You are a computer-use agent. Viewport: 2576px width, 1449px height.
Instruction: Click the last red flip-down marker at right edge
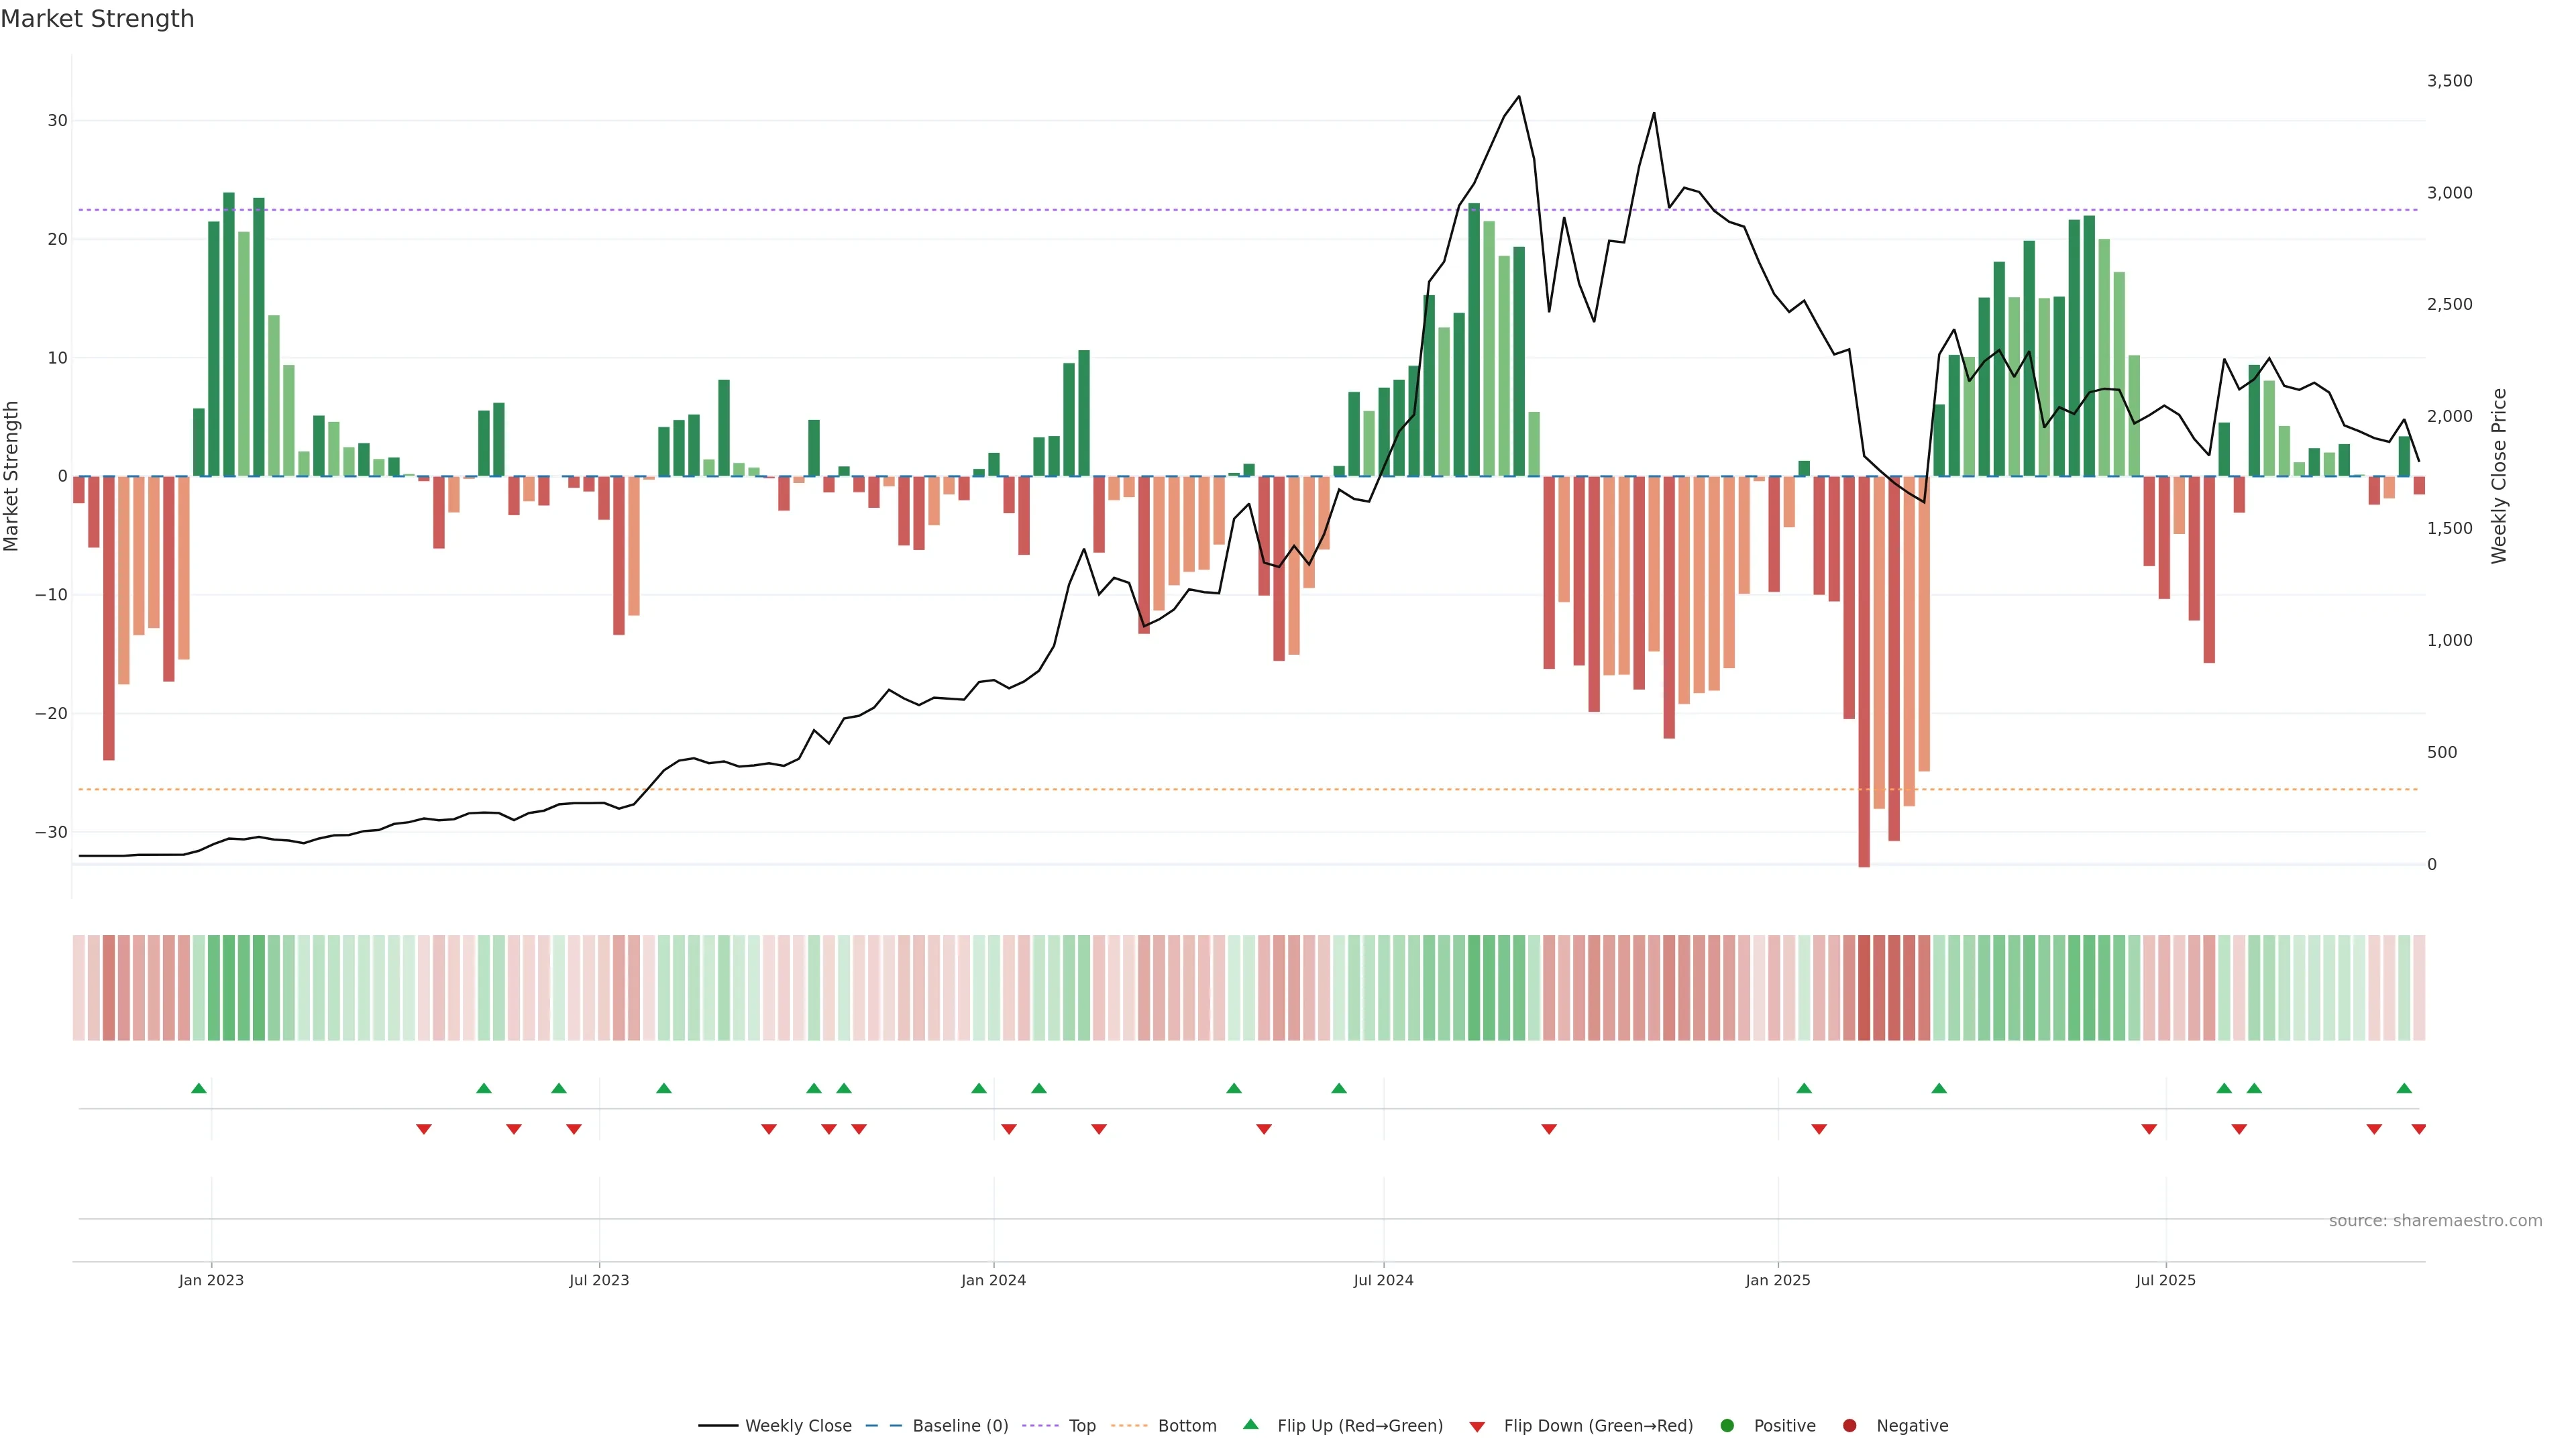click(x=2418, y=1129)
